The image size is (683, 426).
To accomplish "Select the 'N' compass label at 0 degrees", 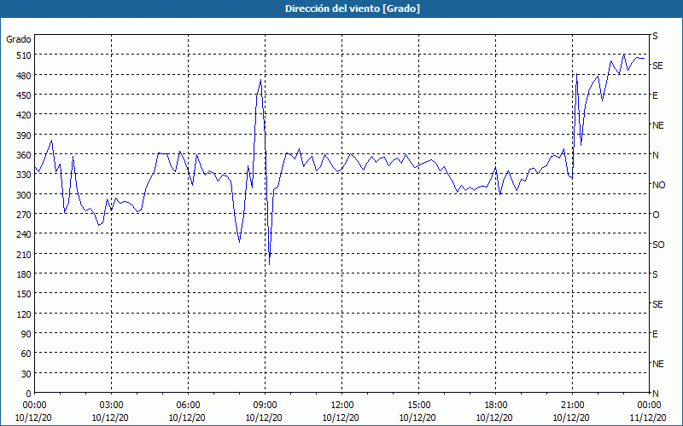I will (656, 394).
